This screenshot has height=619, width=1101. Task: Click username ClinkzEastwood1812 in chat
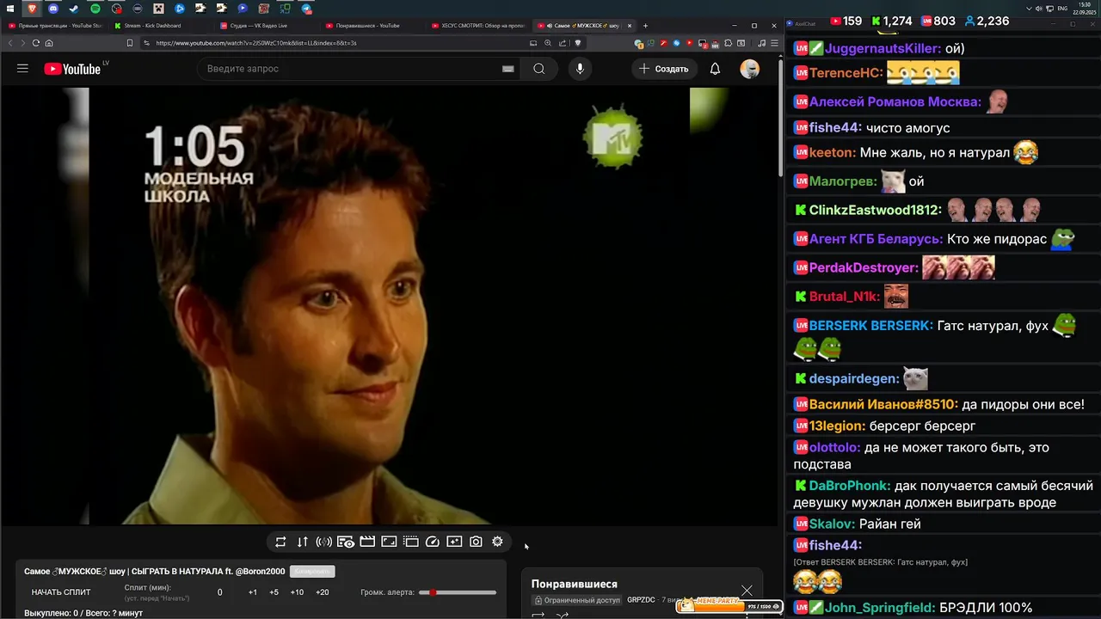875,210
